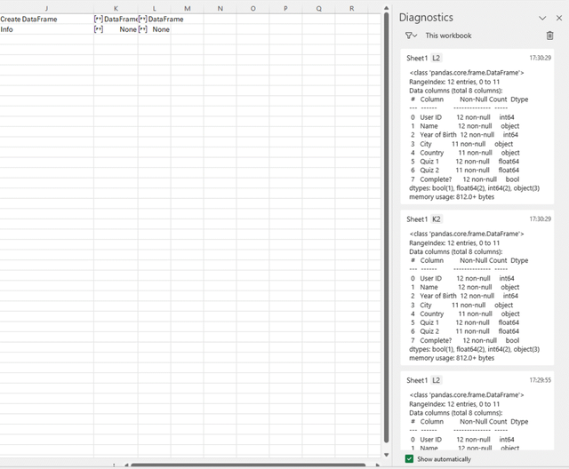
Task: Click the K2 cell reference in second diagnostic
Action: (436, 219)
